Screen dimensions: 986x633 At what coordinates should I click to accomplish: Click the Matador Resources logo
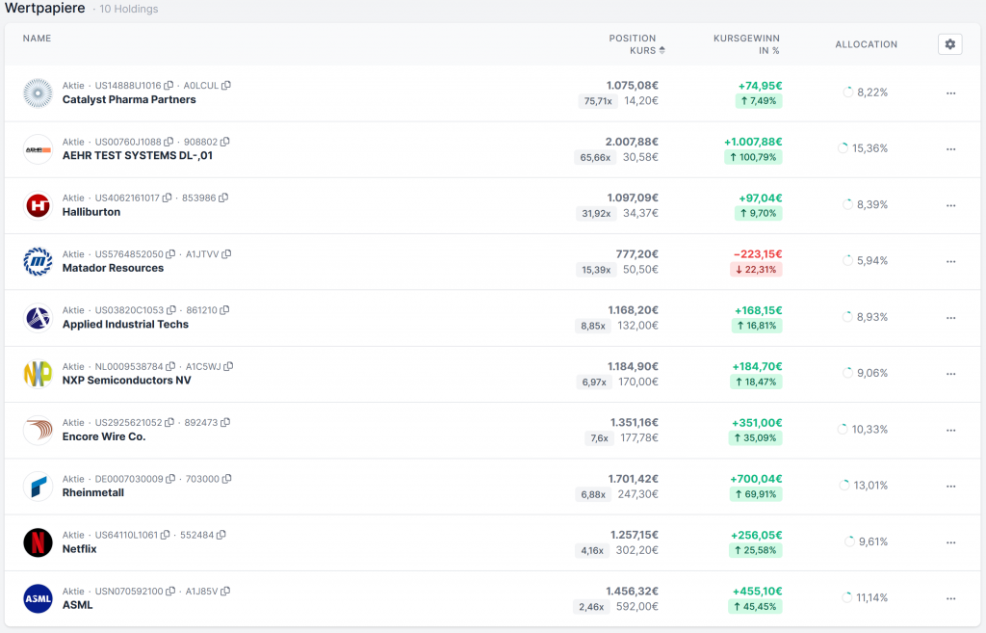pyautogui.click(x=38, y=262)
